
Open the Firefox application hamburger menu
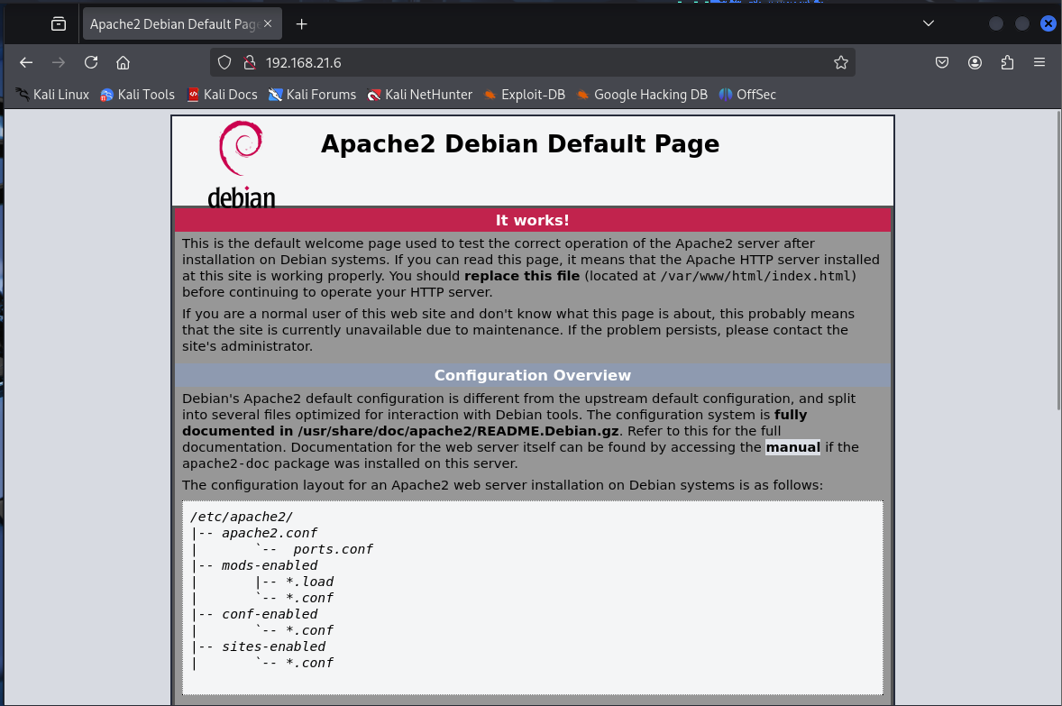(1039, 62)
